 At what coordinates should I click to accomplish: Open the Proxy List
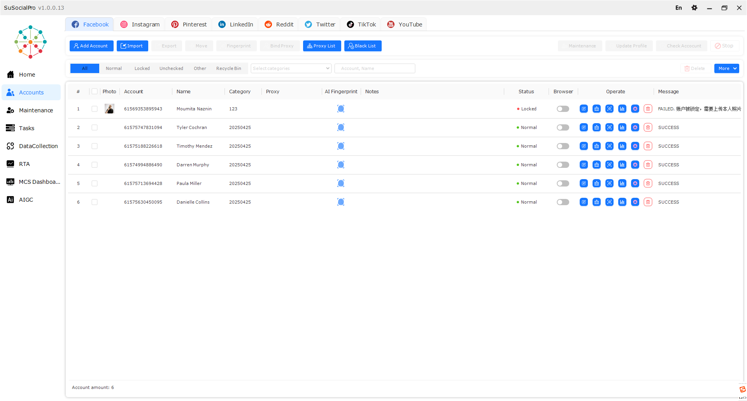point(322,46)
